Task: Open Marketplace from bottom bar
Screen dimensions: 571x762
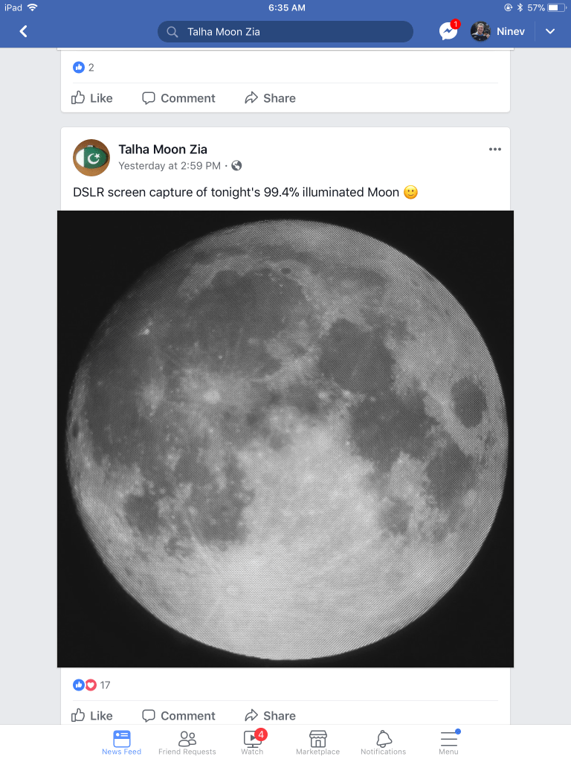Action: (x=317, y=741)
